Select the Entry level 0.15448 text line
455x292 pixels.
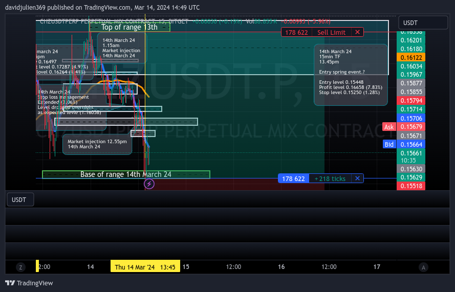pos(341,82)
